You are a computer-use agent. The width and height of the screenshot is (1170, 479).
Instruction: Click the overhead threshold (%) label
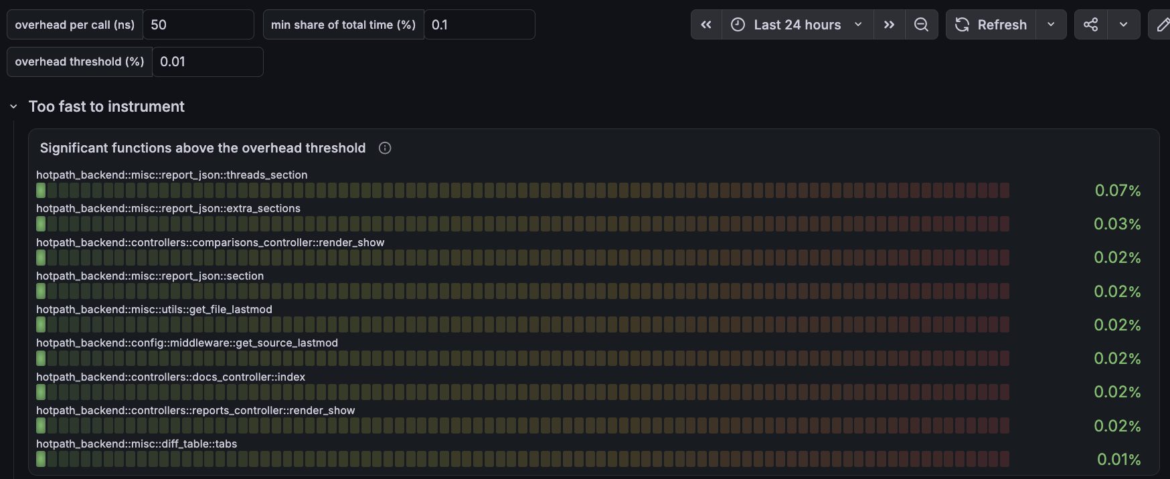80,62
